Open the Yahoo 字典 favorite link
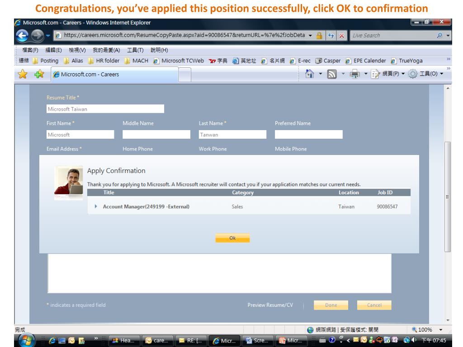Image resolution: width=463 pixels, height=347 pixels. [218, 61]
